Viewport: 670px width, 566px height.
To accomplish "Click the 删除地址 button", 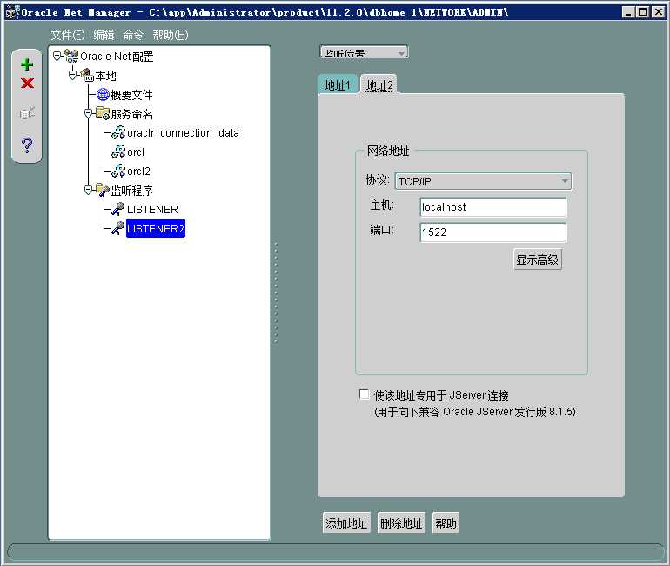I will point(401,522).
